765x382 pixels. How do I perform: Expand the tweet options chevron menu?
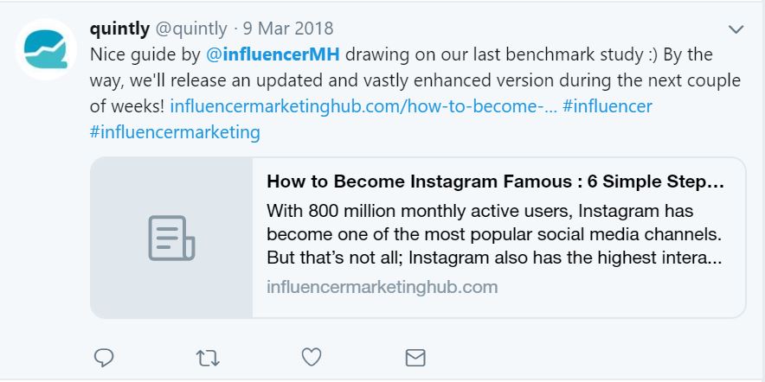[736, 29]
